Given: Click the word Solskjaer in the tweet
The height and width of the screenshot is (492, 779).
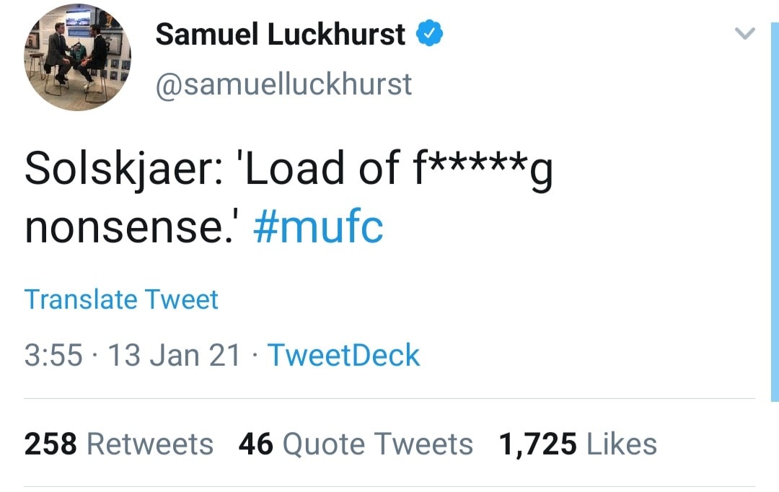Looking at the screenshot, I should (113, 170).
